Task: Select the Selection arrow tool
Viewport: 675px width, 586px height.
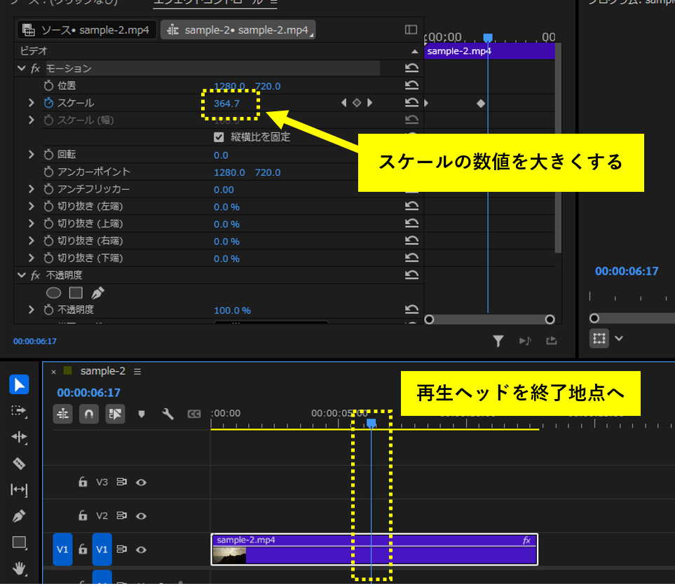Action: (20, 384)
